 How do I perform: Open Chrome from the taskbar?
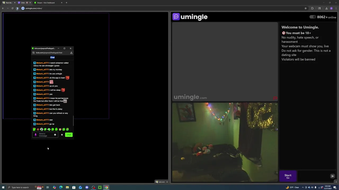click(x=106, y=188)
